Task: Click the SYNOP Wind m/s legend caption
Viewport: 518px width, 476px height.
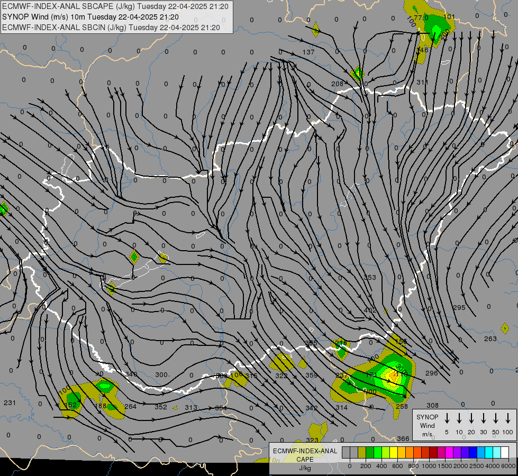Action: pos(427,426)
